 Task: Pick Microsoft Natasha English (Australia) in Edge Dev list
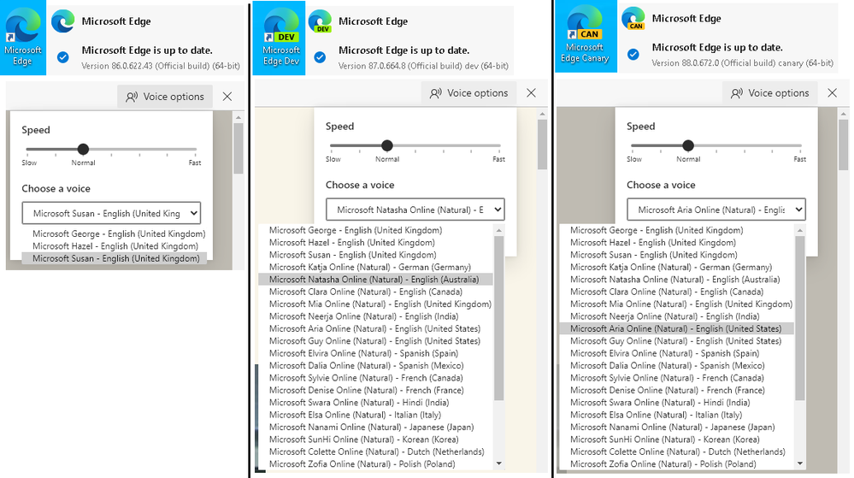[x=376, y=280]
